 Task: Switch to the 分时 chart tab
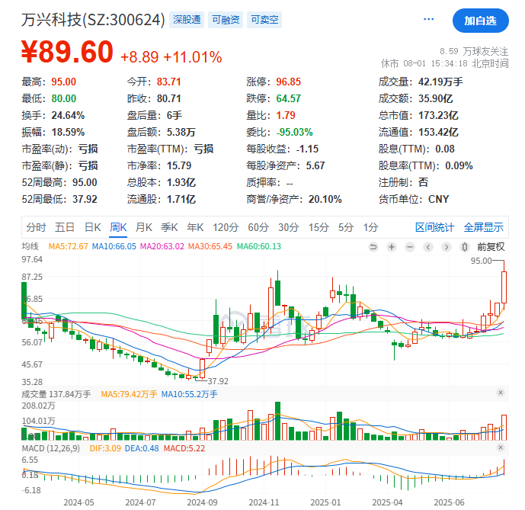pyautogui.click(x=36, y=227)
